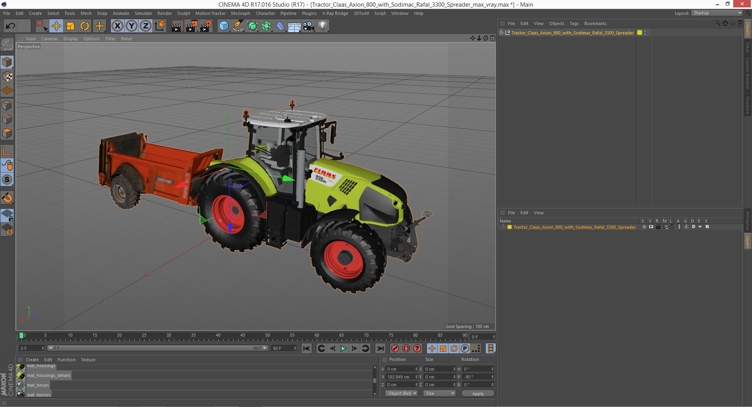
Task: Record active objects keyframe
Action: coord(395,348)
